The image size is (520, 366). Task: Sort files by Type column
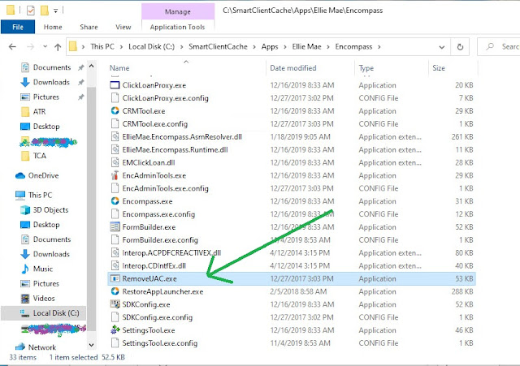366,68
